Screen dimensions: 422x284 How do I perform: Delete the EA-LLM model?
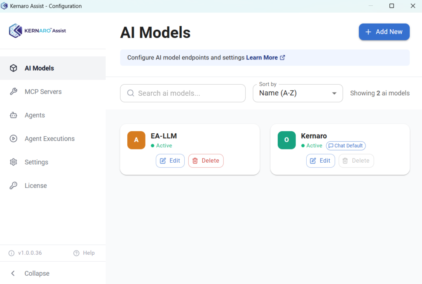tap(206, 161)
